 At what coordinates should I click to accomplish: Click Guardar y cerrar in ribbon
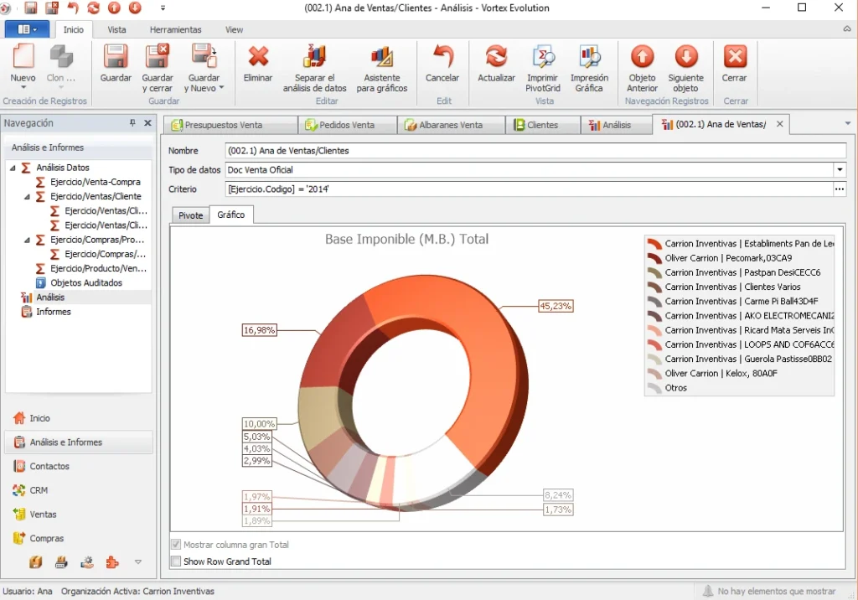point(158,69)
